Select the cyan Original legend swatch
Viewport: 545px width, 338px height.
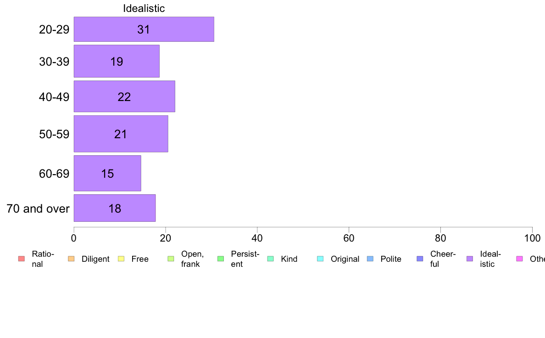[321, 259]
